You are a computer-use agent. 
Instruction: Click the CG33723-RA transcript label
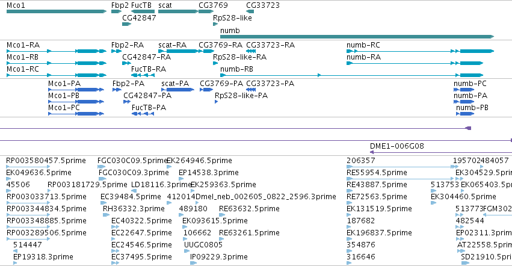[x=270, y=45]
